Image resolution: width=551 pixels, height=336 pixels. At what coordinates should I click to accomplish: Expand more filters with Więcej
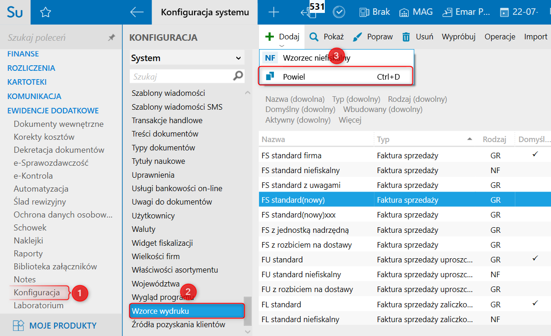click(350, 120)
